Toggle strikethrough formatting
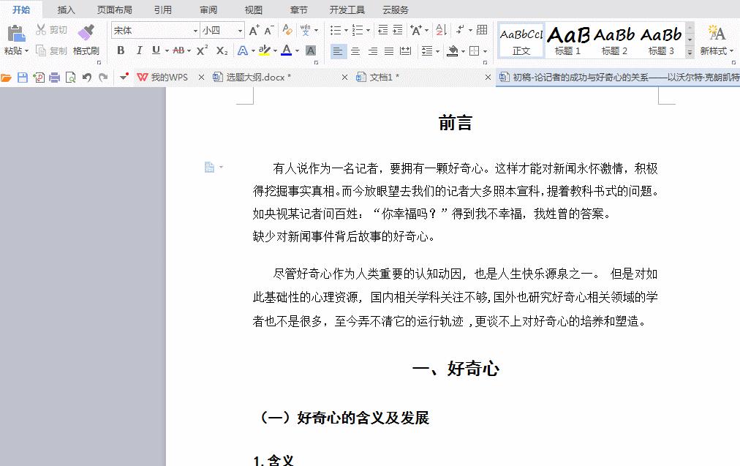This screenshot has width=740, height=466. click(x=180, y=51)
